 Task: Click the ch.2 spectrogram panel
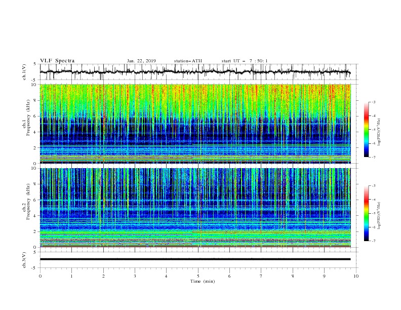[195, 208]
